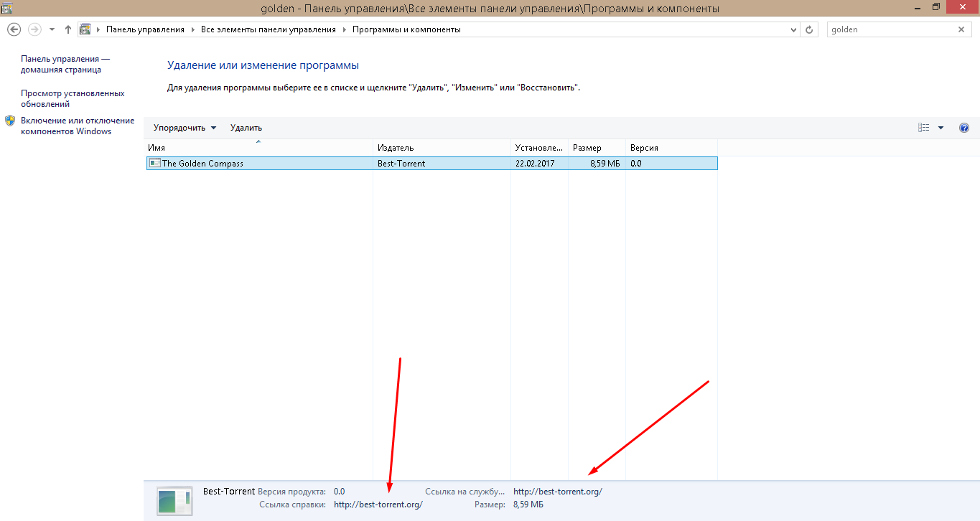
Task: Click inside the golden search field
Action: [x=890, y=29]
